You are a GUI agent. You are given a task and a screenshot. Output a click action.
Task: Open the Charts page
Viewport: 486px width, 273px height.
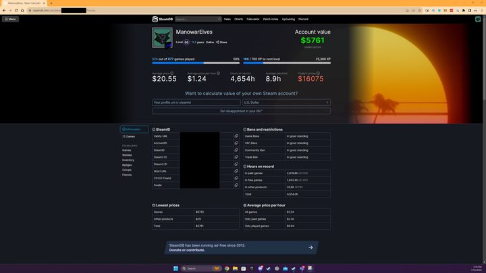239,19
